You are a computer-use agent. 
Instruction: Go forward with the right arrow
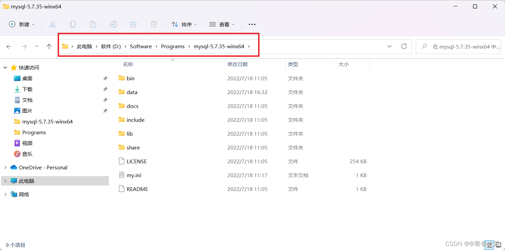point(24,47)
